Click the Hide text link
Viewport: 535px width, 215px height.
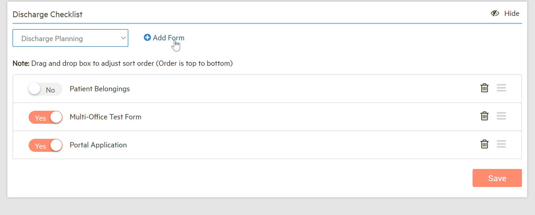[512, 14]
